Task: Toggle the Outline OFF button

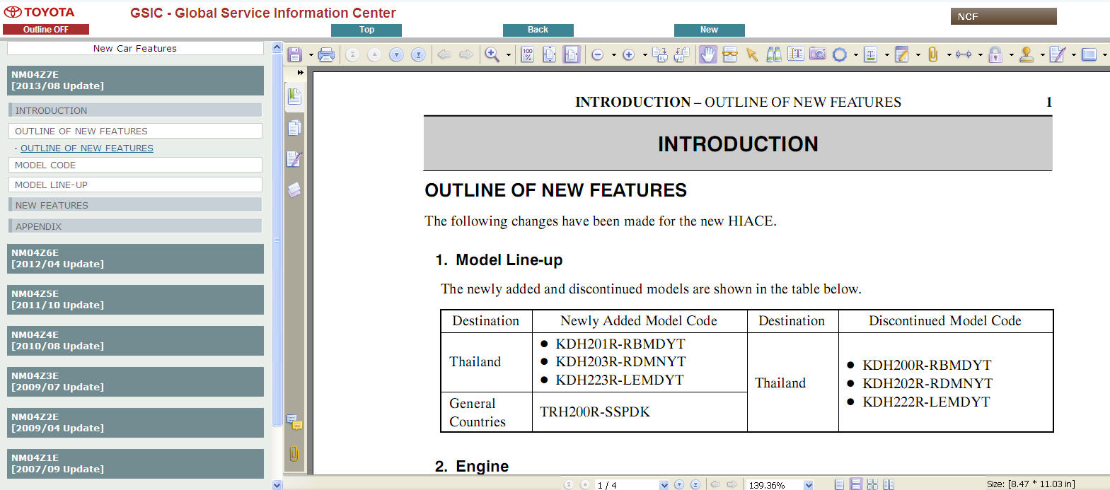Action: (46, 30)
